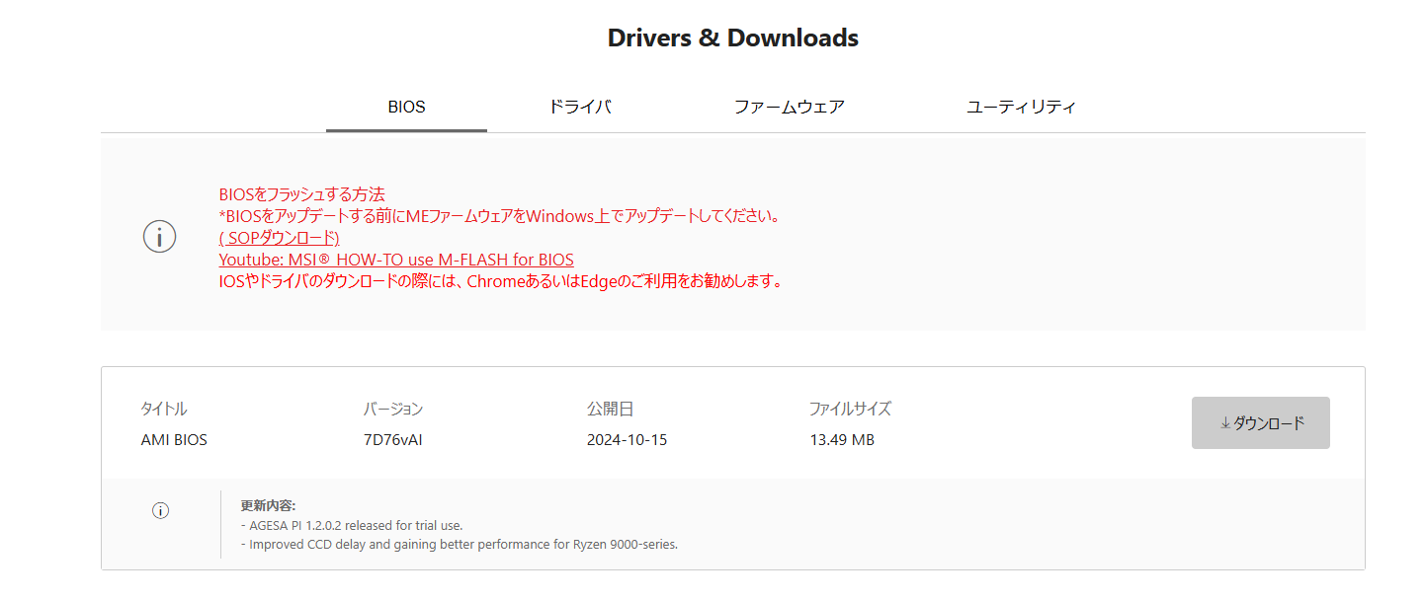The width and height of the screenshot is (1426, 601).
Task: Open the ファームウェア tab
Action: 791,107
